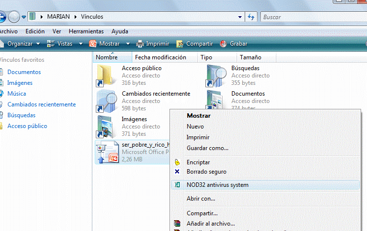Click the Mostrar PowerPoint icon in toolbar
This screenshot has width=367, height=231.
click(93, 44)
